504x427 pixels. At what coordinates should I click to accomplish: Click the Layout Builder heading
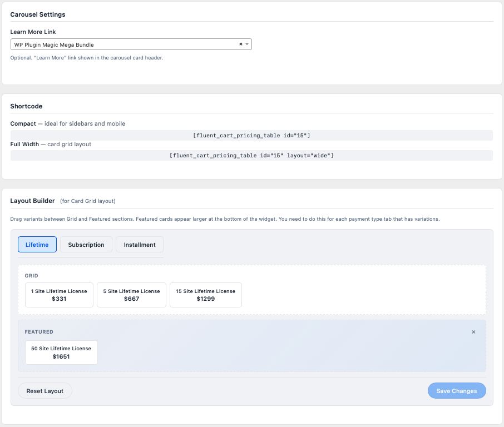click(32, 201)
